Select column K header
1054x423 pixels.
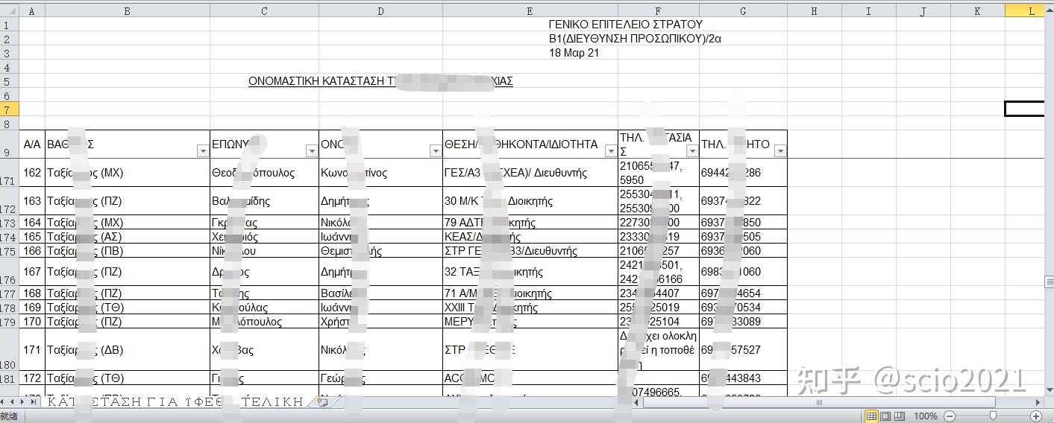(977, 11)
